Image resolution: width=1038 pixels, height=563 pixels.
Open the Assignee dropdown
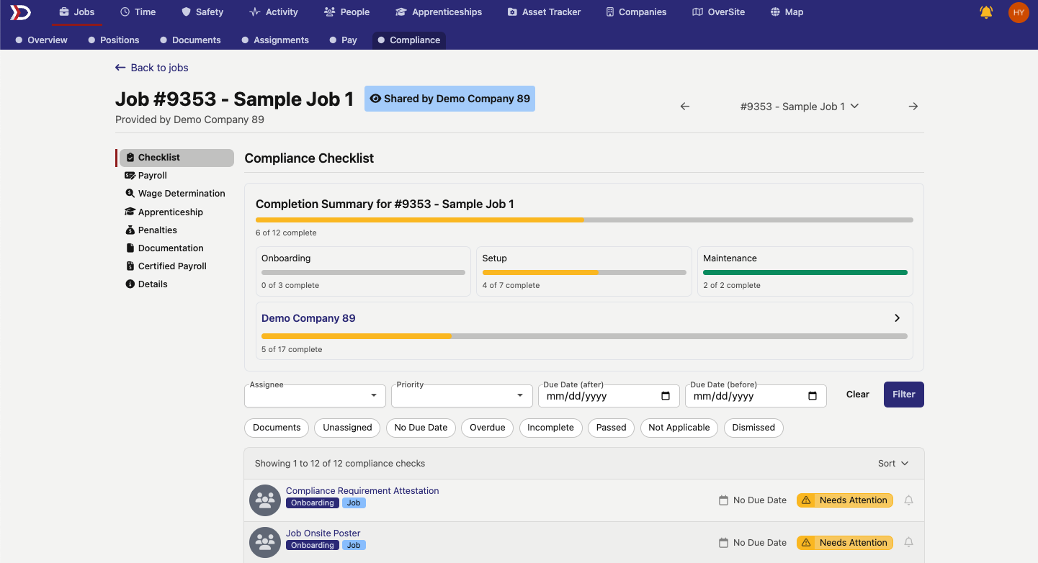314,396
